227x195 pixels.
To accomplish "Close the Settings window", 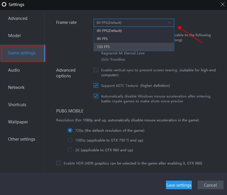I will tap(222, 4).
